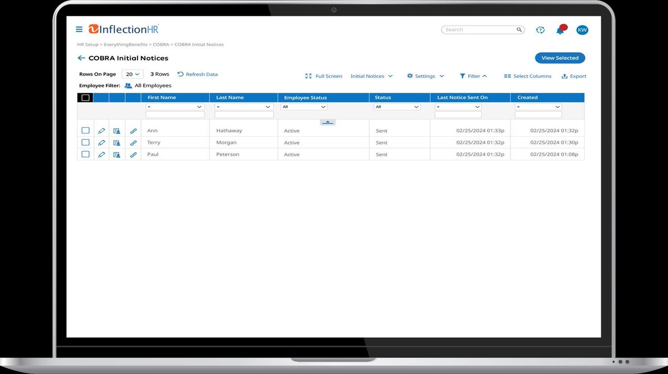Edit Terry Morgan's record with pencil icon
Viewport: 668px width, 374px height.
pyautogui.click(x=101, y=143)
